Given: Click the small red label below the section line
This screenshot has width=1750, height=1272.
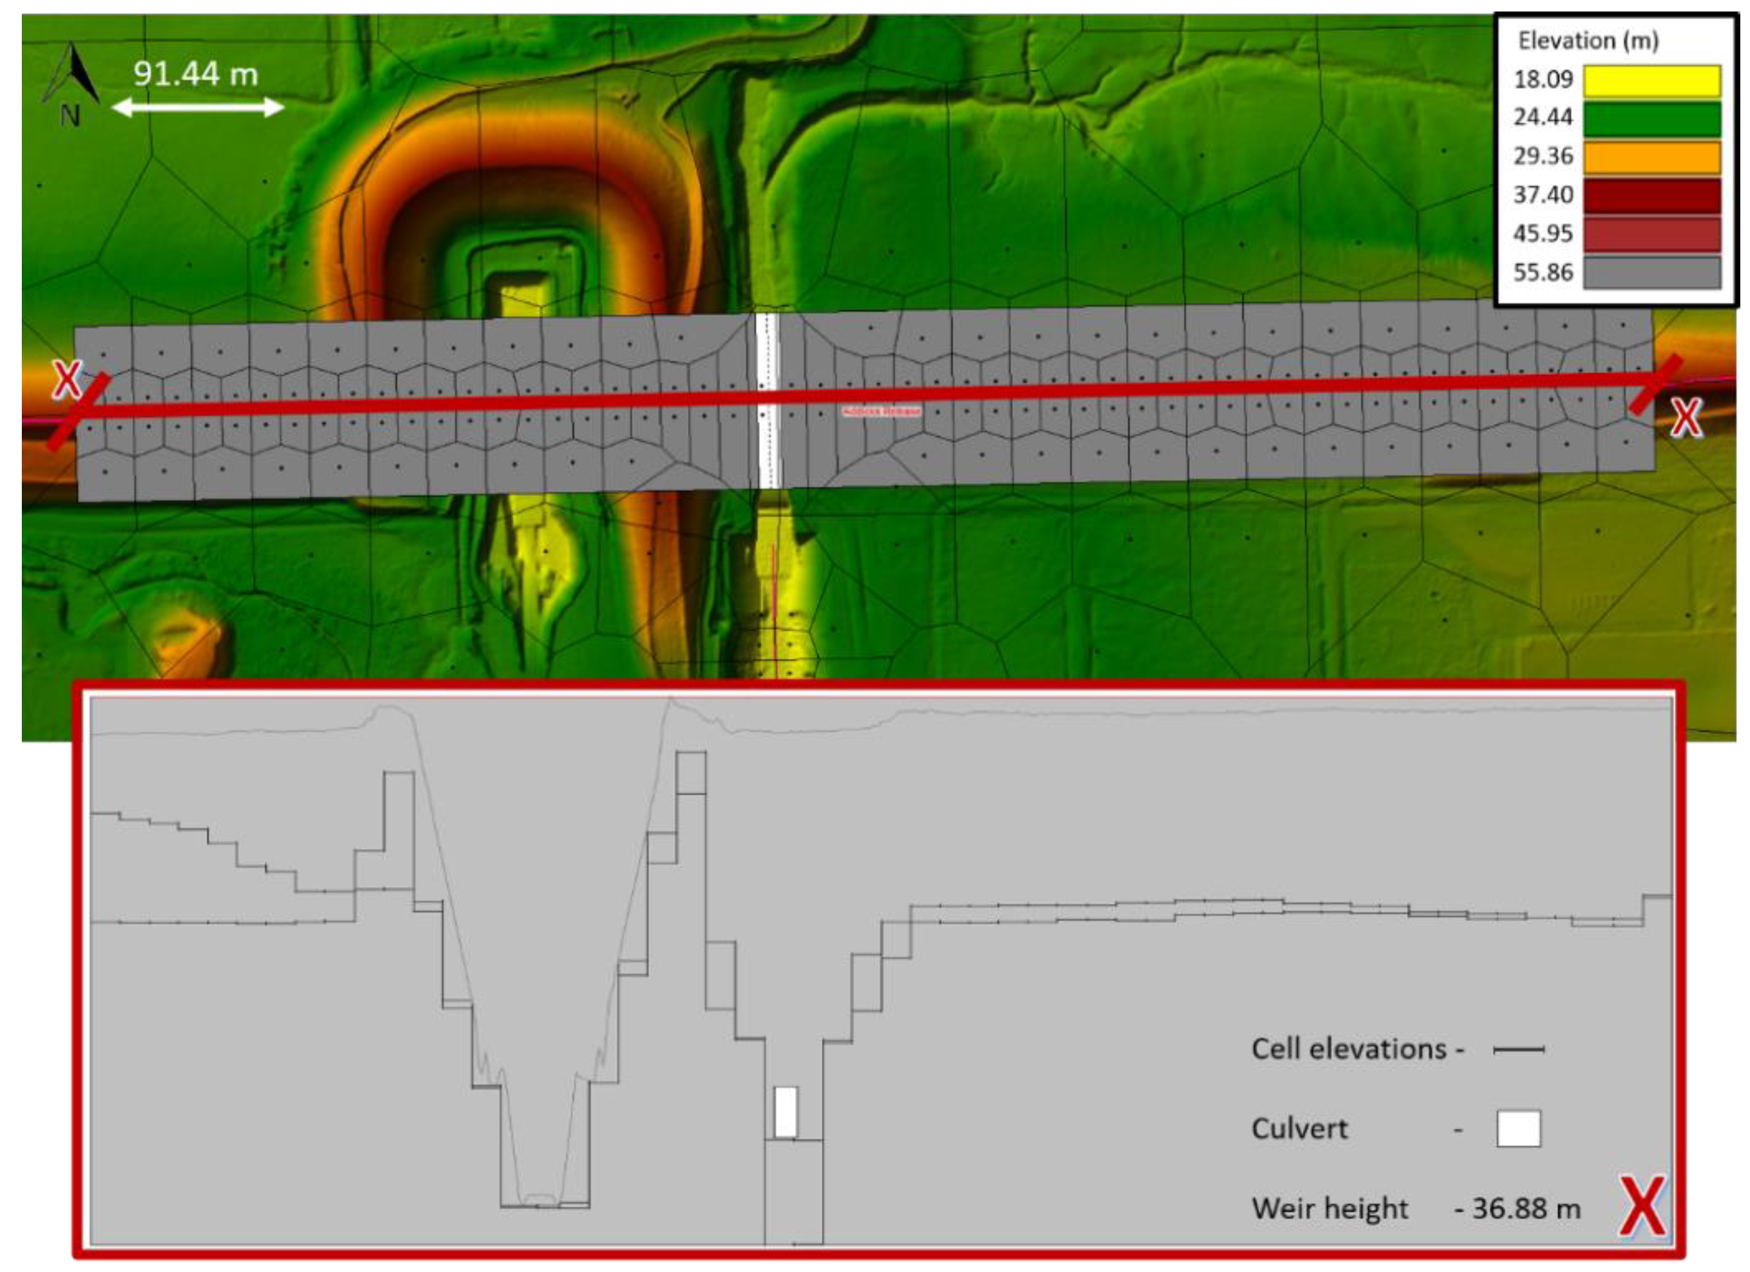Looking at the screenshot, I should pos(881,411).
